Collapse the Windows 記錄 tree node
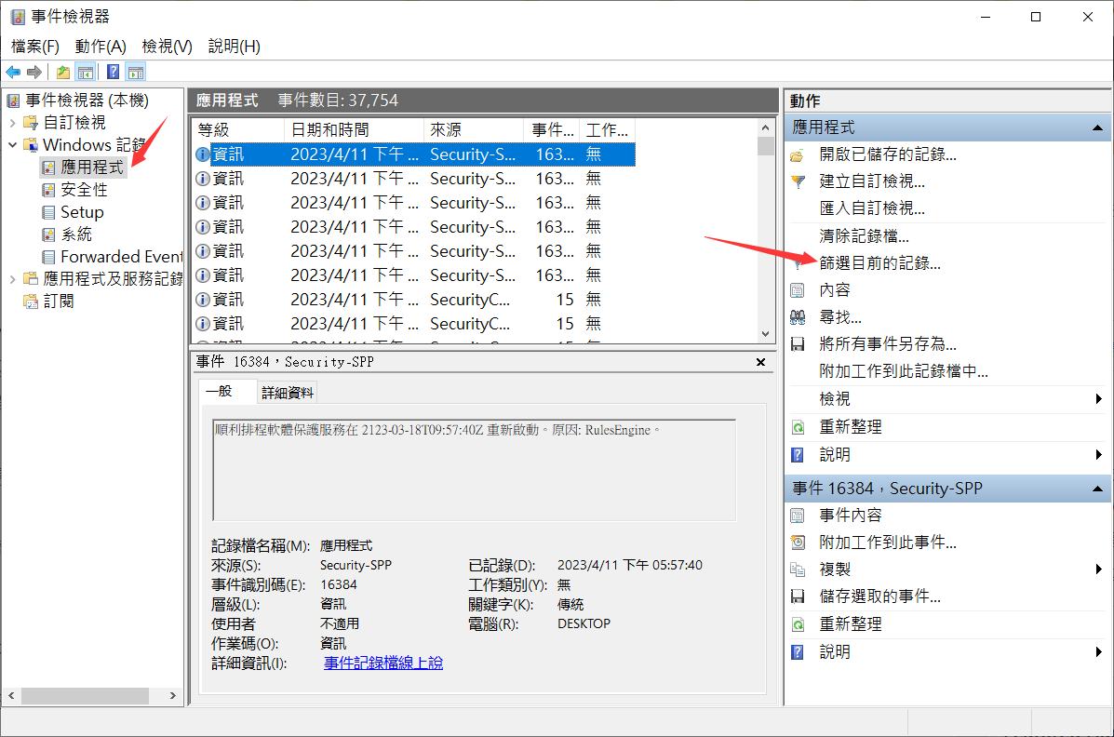Viewport: 1114px width, 737px height. tap(12, 145)
